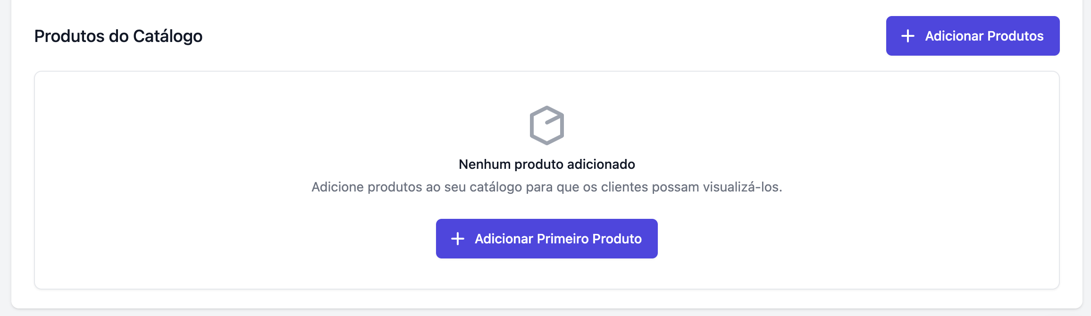The width and height of the screenshot is (1091, 316).
Task: Click the Adicionar Produtos label text
Action: pos(984,36)
